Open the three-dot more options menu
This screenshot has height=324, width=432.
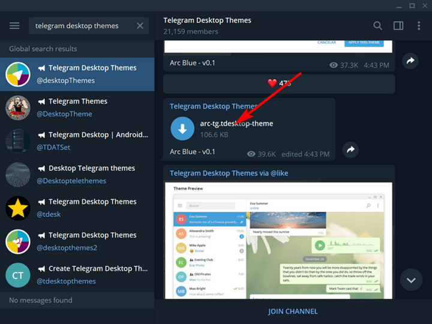click(x=419, y=26)
